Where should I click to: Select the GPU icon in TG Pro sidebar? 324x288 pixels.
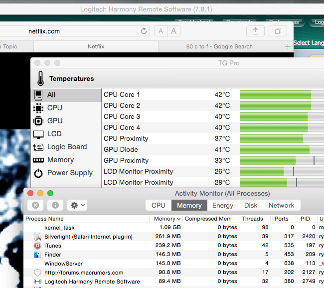pyautogui.click(x=38, y=121)
